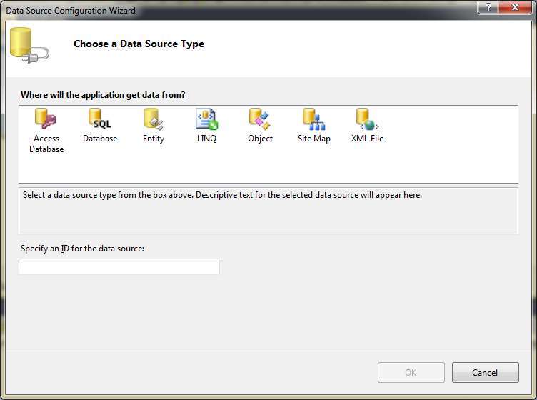This screenshot has width=537, height=400.
Task: Focus the data source ID text field
Action: (x=119, y=266)
